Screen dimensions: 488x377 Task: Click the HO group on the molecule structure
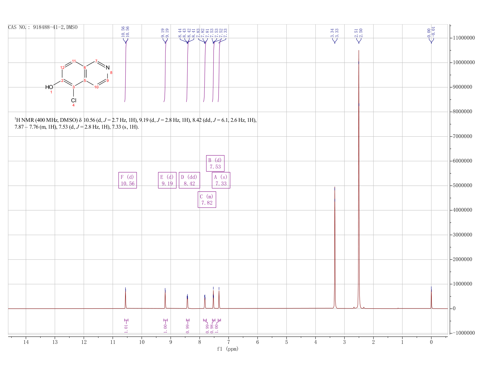[49, 87]
